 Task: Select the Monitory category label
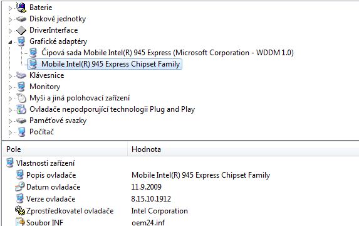(x=45, y=87)
